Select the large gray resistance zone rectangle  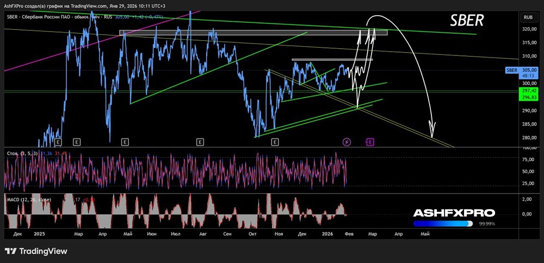(x=253, y=33)
